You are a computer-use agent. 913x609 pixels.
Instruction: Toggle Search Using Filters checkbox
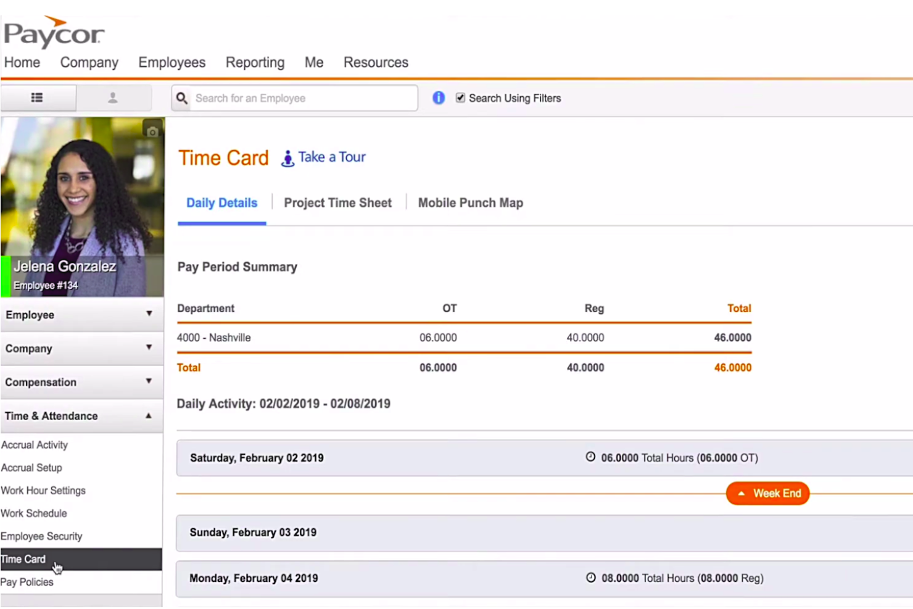(460, 97)
